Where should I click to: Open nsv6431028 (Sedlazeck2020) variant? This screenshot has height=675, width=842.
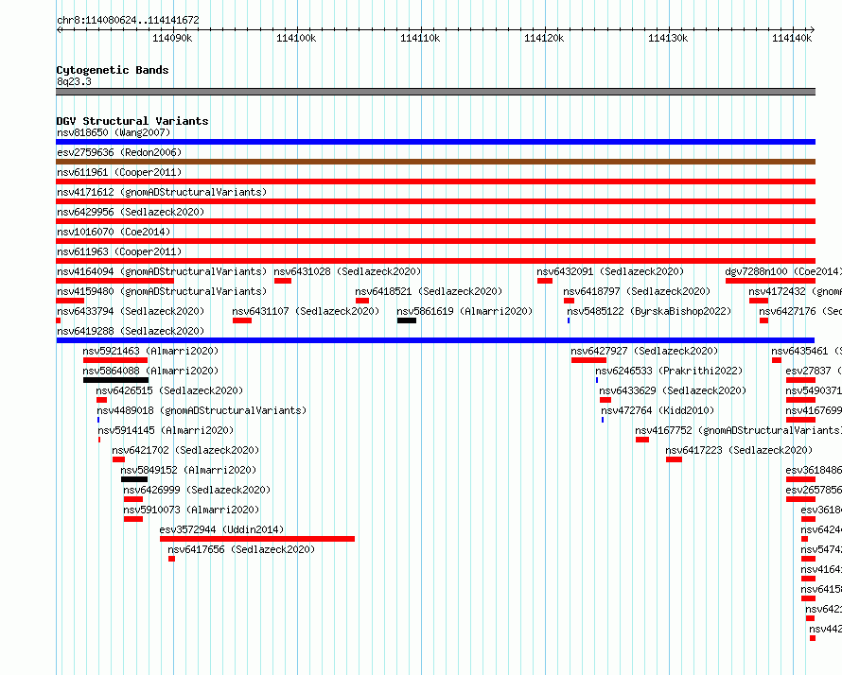pyautogui.click(x=347, y=271)
